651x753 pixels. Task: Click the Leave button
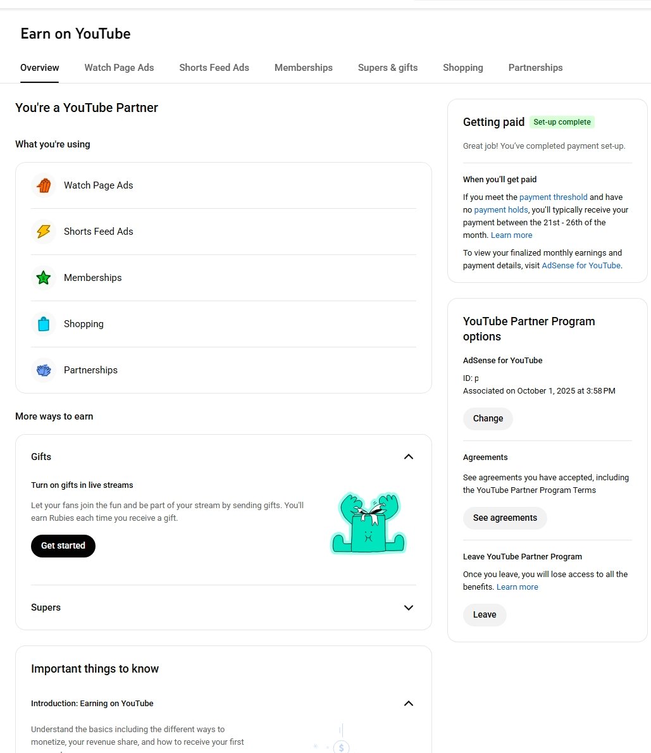(485, 614)
